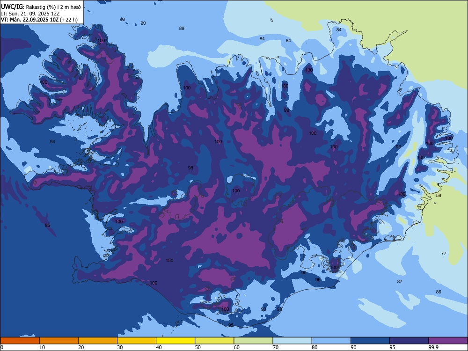Click the 'IT: Sun. 21. 09. 2025 12Z' line
468x351 pixels.
tap(30, 14)
